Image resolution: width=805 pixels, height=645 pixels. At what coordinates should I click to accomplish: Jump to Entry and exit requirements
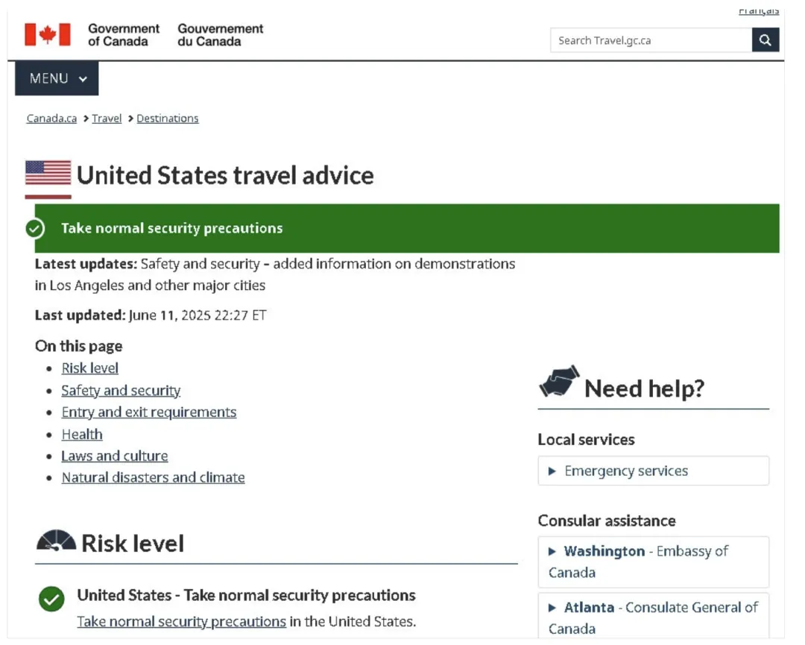click(x=148, y=412)
